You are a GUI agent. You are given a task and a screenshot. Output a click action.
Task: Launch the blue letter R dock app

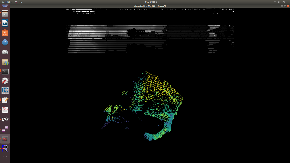point(5,148)
